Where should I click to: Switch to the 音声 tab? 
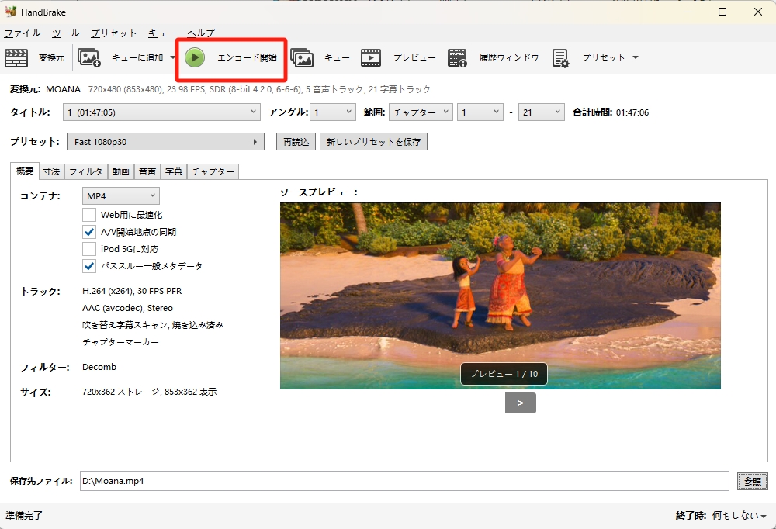[147, 171]
